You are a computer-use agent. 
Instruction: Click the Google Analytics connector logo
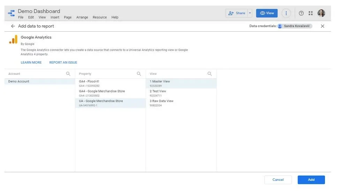pyautogui.click(x=13, y=39)
